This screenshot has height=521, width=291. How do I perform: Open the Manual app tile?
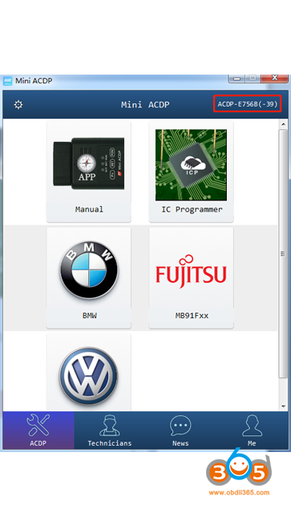[x=89, y=172]
